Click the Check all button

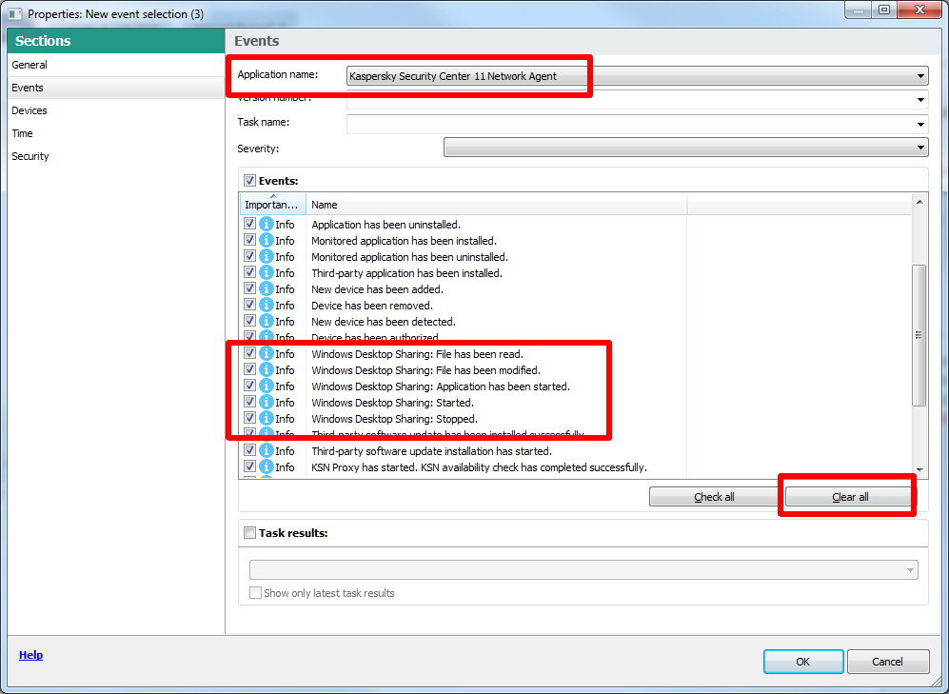[x=714, y=497]
